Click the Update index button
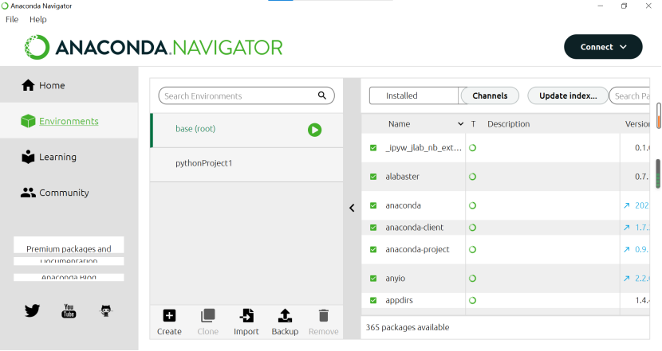The width and height of the screenshot is (662, 351). [x=568, y=96]
